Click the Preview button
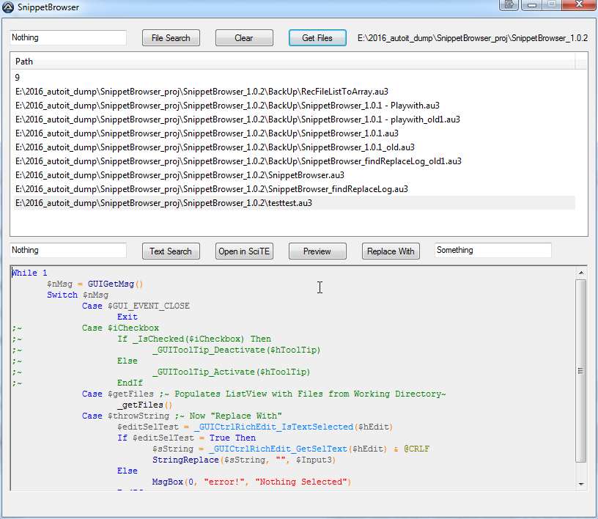Screen dimensions: 598x519 point(317,251)
